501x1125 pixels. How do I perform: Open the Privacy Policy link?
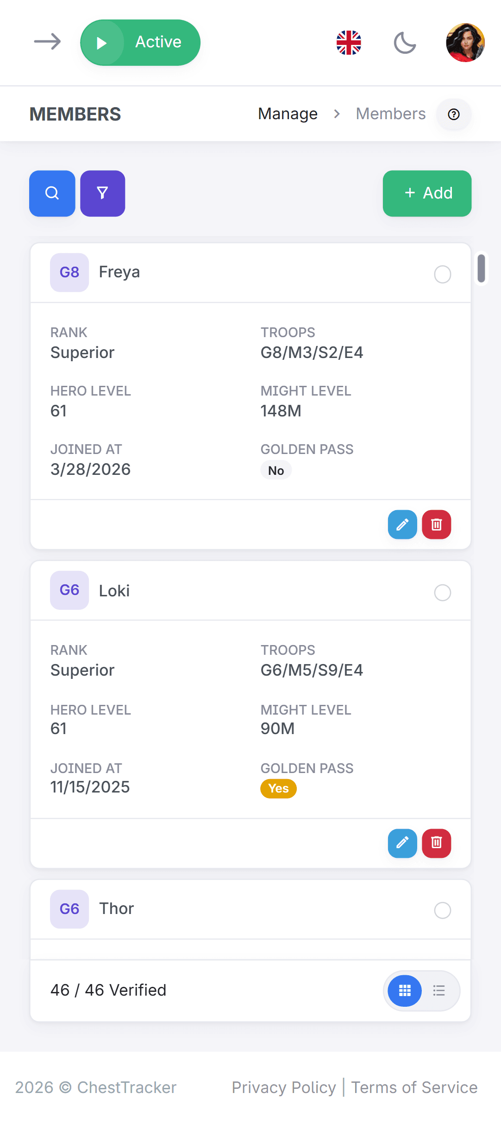[284, 1087]
